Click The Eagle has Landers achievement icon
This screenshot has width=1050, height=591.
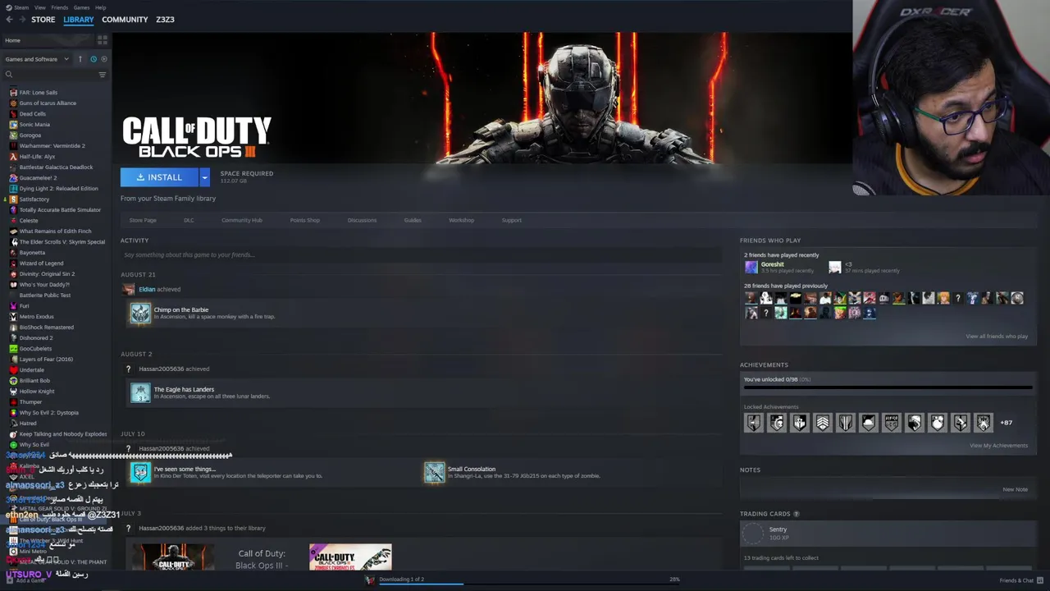click(x=140, y=392)
